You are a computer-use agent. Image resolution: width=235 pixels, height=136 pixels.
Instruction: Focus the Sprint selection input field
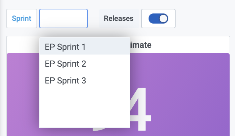point(63,19)
